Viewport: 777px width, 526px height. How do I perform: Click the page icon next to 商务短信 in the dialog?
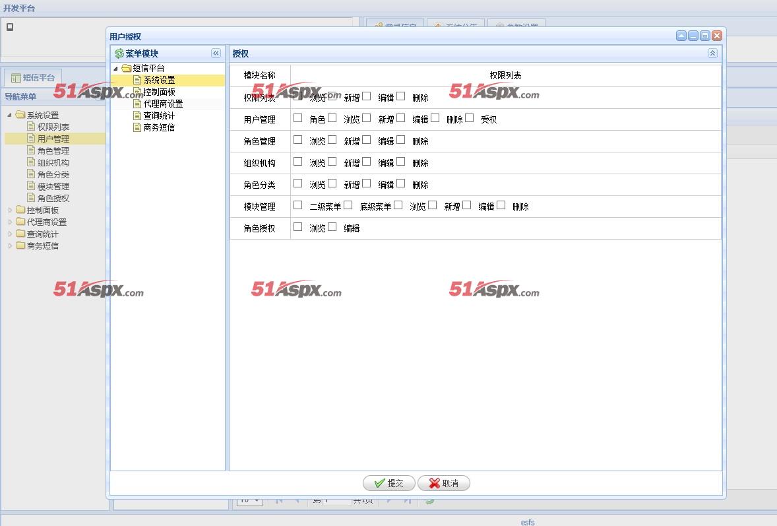[137, 127]
